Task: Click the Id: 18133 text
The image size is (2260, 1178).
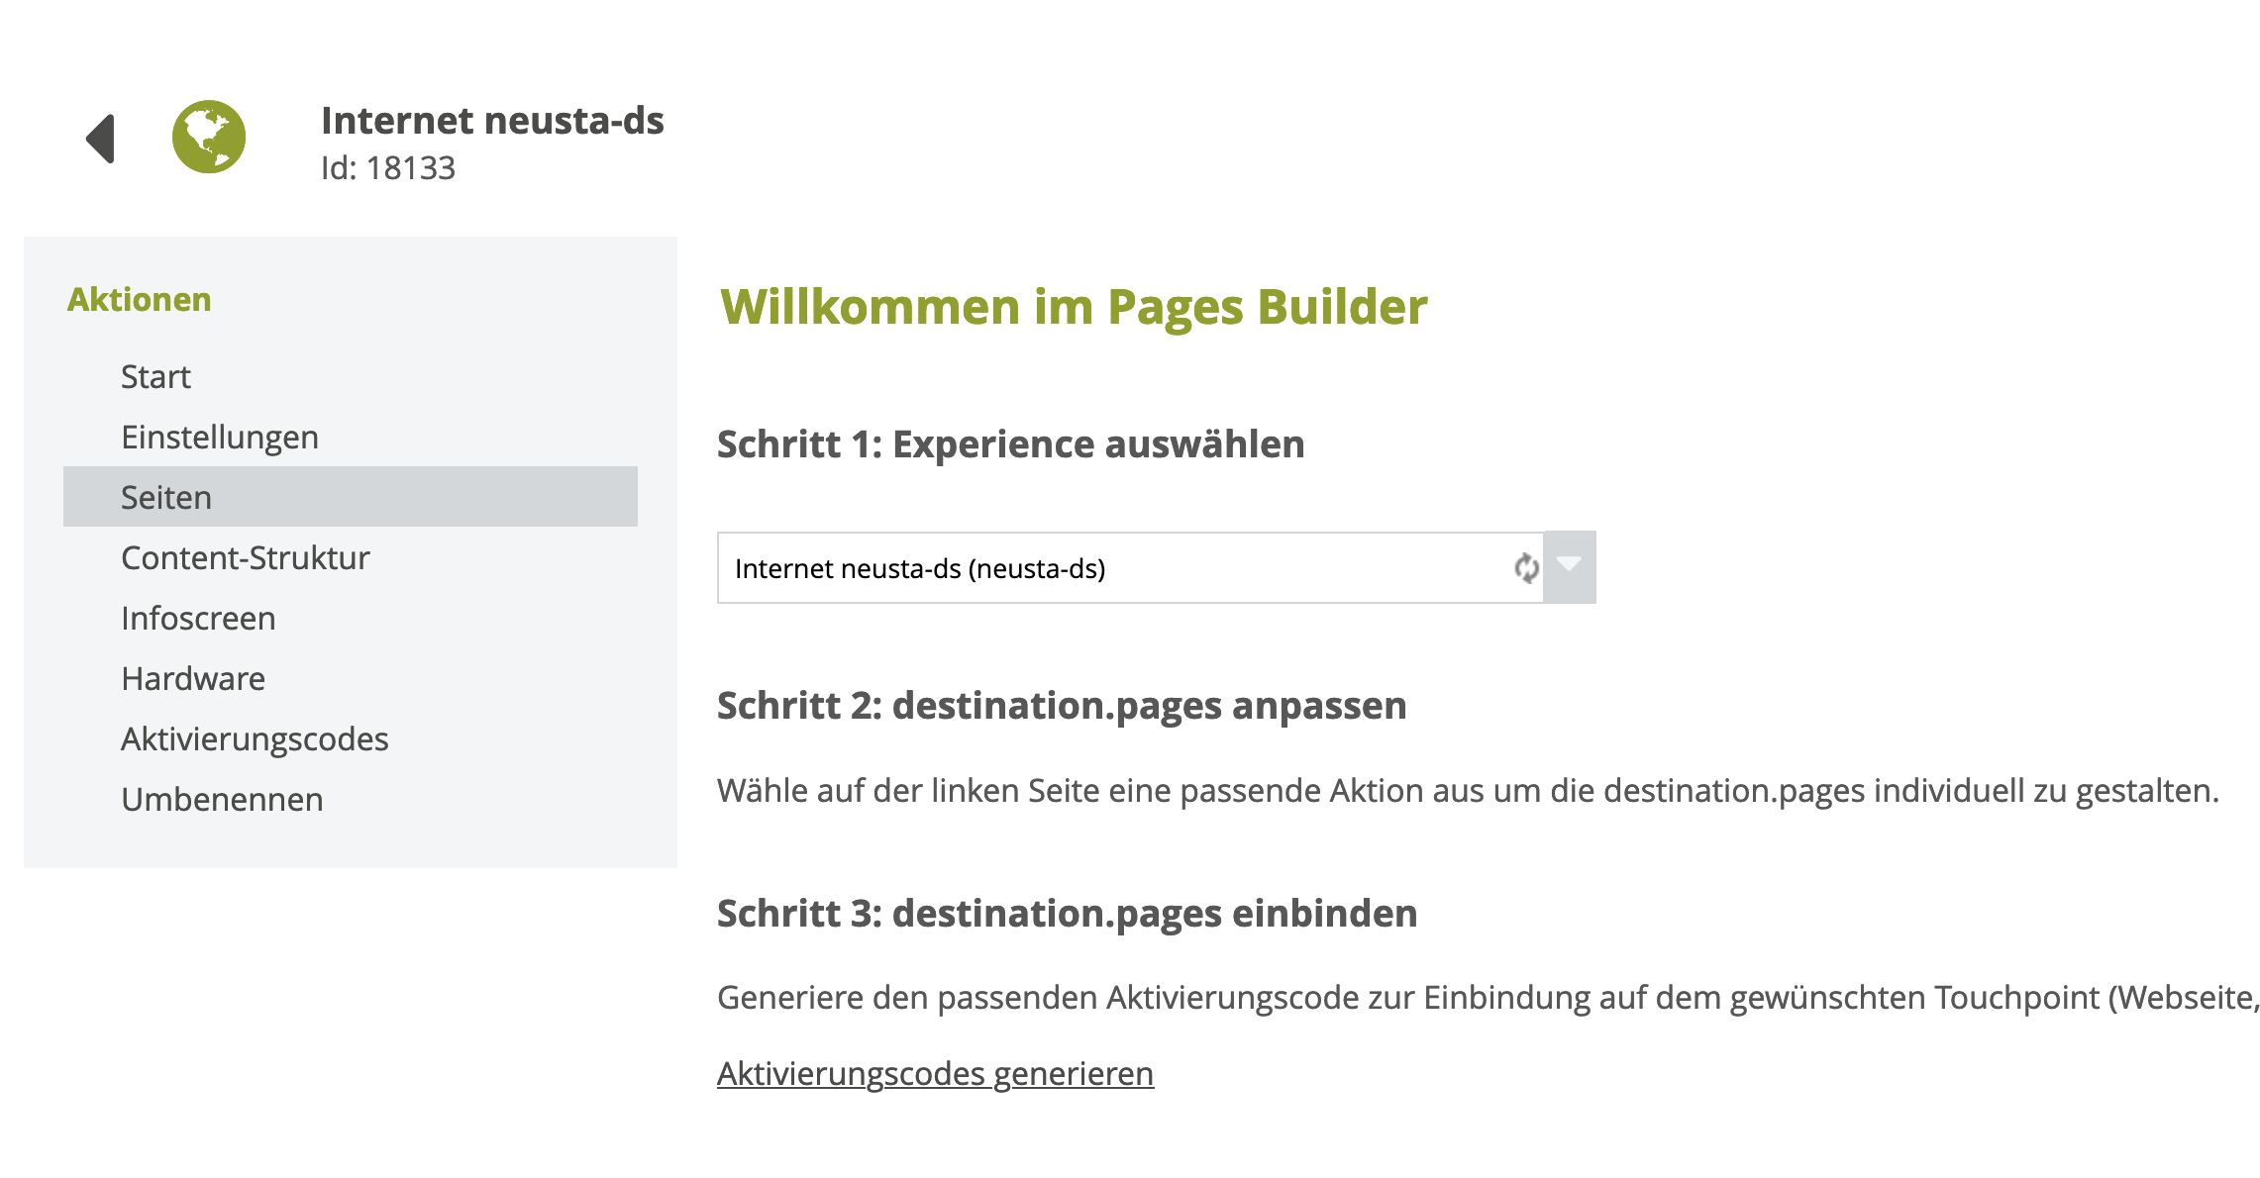Action: point(388,168)
